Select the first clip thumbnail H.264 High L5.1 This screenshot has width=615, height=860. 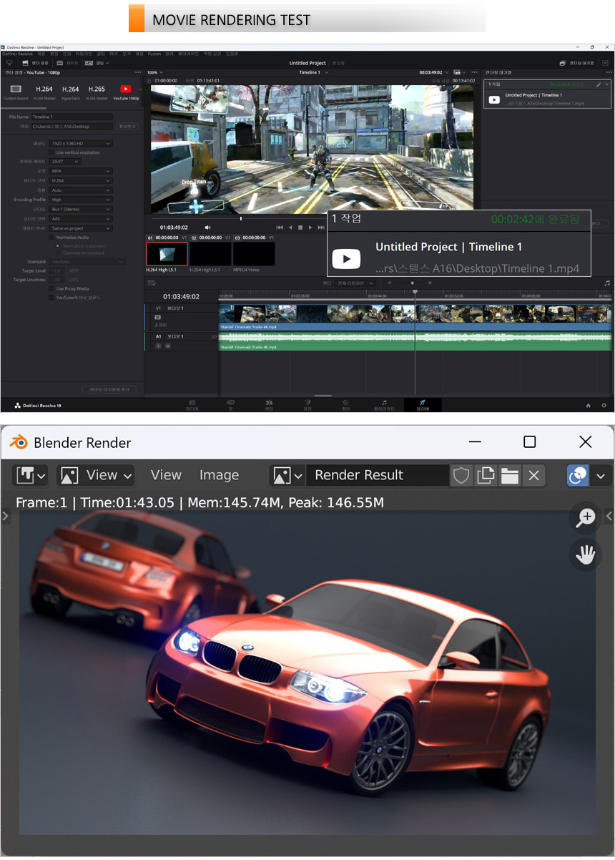pyautogui.click(x=167, y=254)
